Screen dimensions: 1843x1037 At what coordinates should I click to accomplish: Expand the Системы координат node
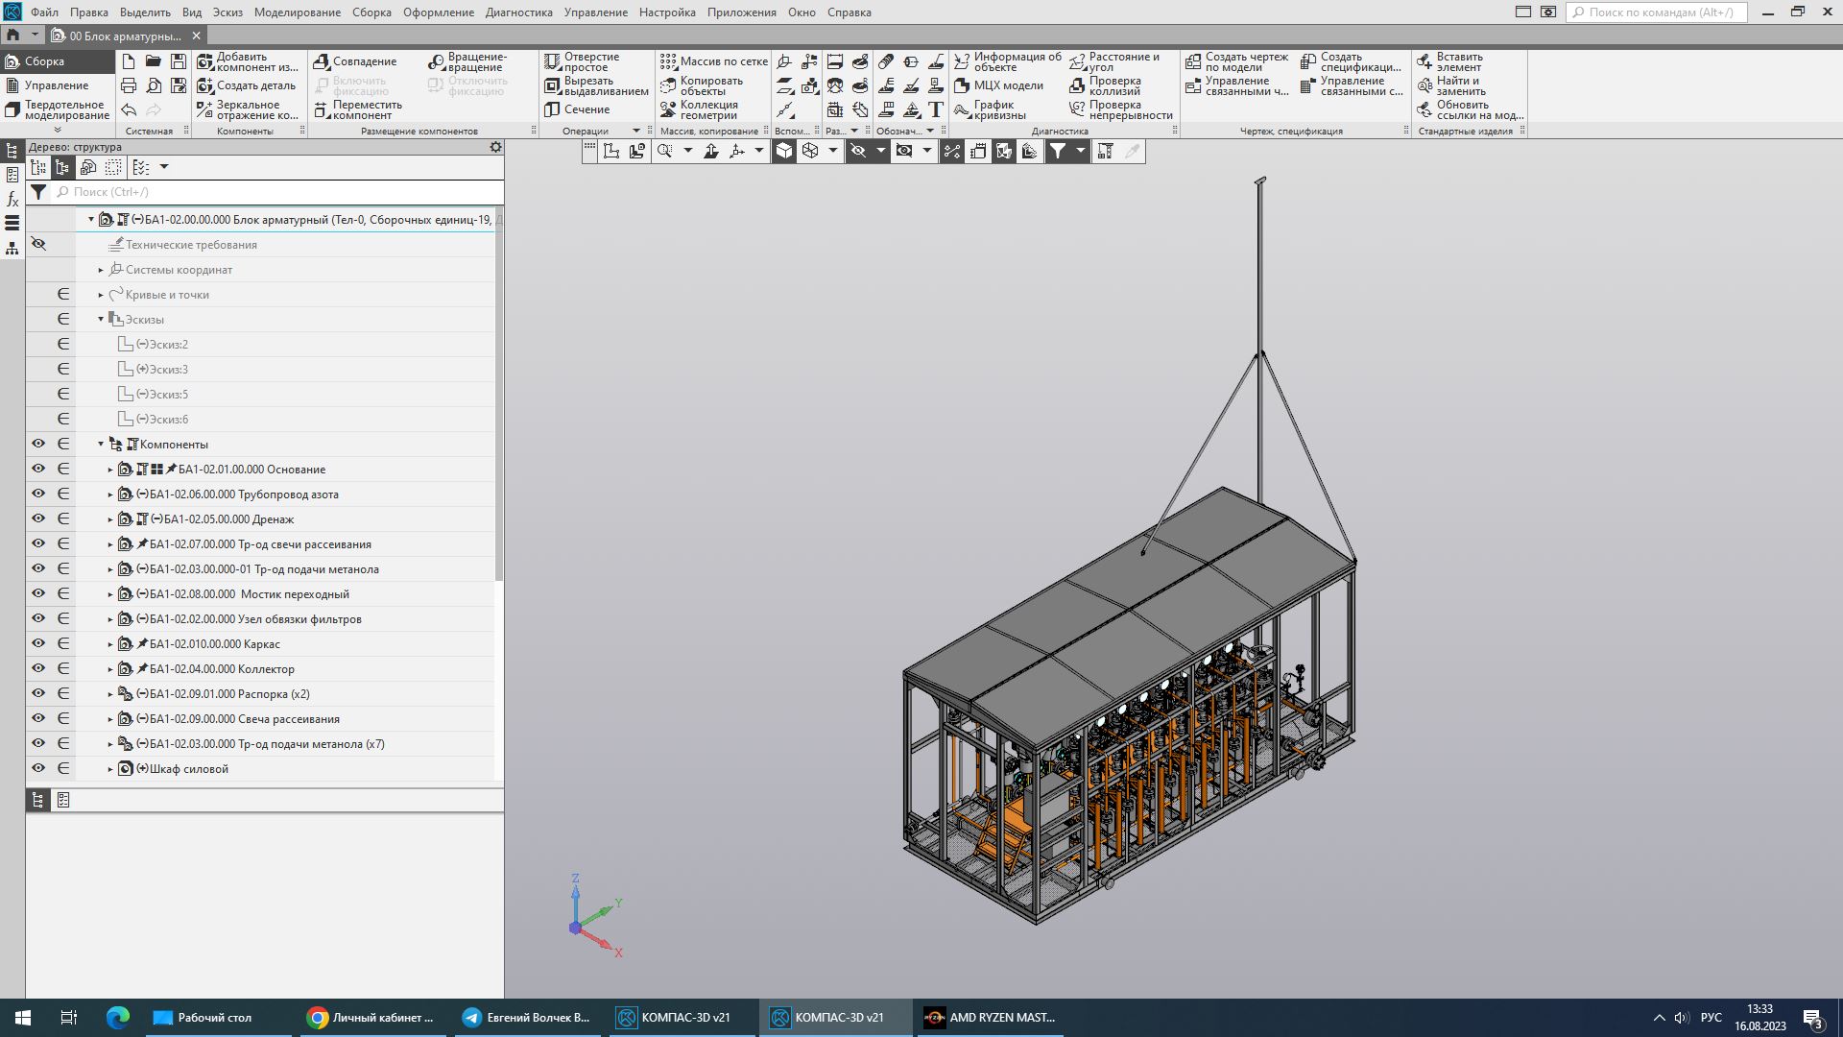tap(101, 270)
